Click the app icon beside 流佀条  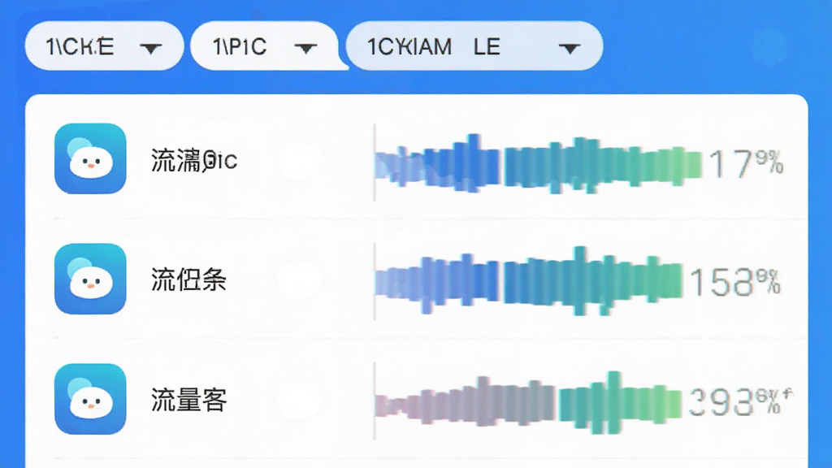tap(90, 279)
